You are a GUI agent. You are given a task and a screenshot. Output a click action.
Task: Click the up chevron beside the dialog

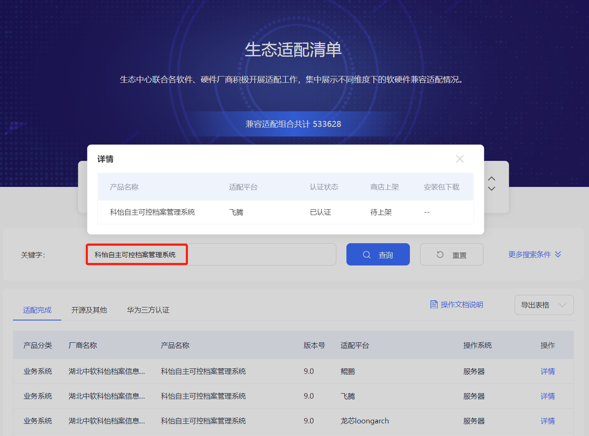(x=491, y=179)
